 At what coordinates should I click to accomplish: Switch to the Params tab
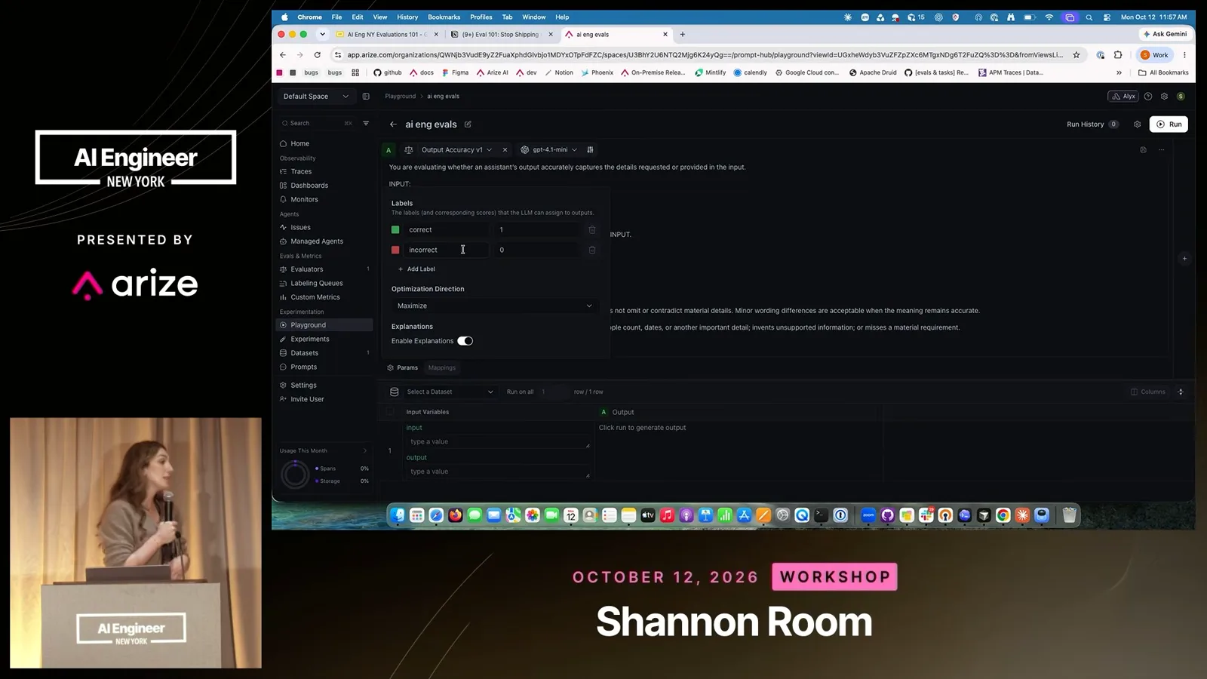pos(403,368)
